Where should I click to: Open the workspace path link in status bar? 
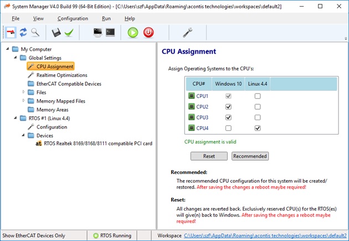pyautogui.click(x=265, y=235)
